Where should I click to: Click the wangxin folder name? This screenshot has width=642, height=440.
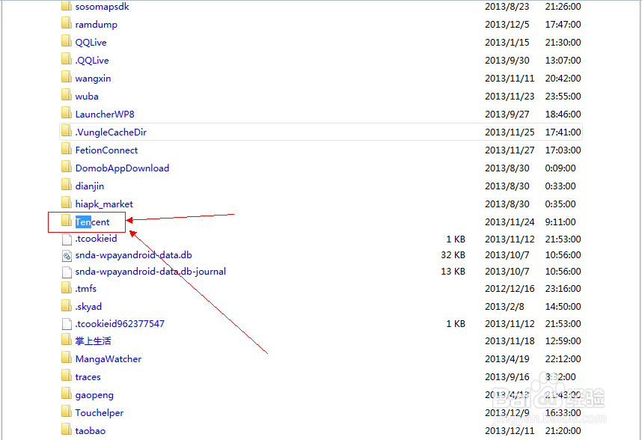93,79
